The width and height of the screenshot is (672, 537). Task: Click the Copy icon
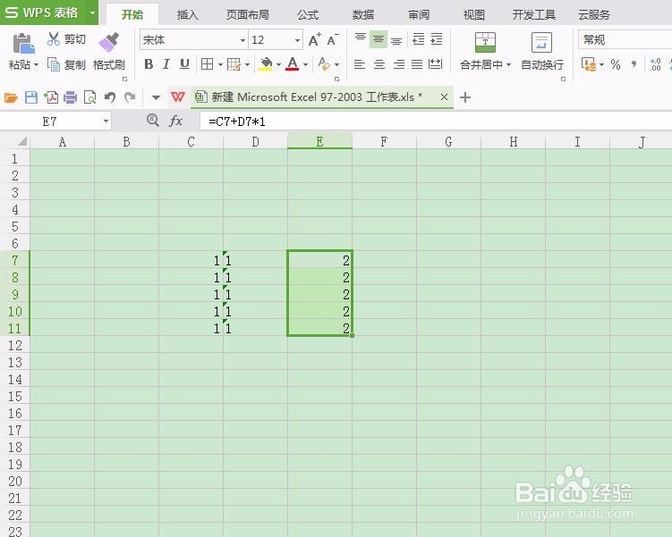54,64
